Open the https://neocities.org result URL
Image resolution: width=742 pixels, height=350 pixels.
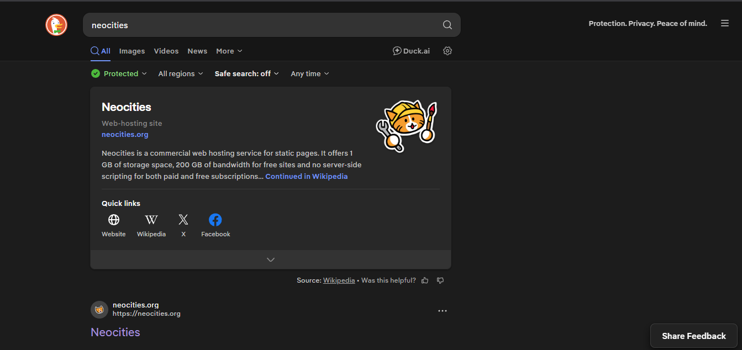[x=146, y=314]
